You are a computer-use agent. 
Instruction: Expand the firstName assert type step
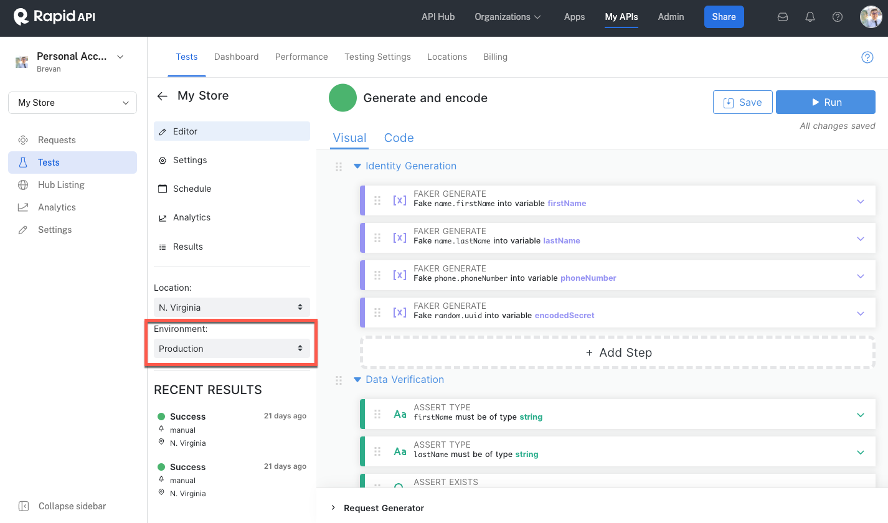861,415
